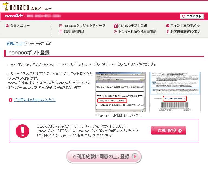208x171 pixels.
Task: Click the person icon beside お客様情報登録
Action: [x=167, y=32]
